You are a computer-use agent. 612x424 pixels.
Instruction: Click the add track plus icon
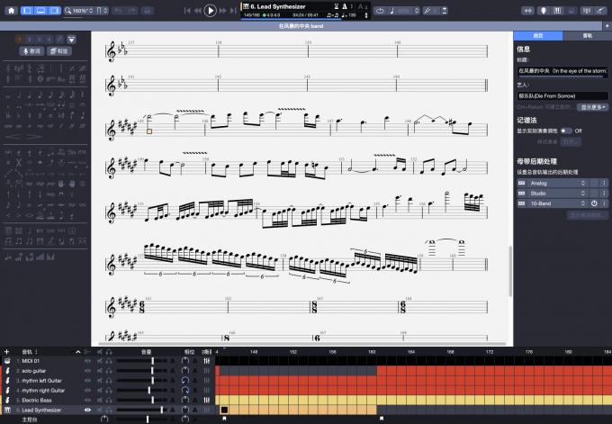[x=6, y=351]
